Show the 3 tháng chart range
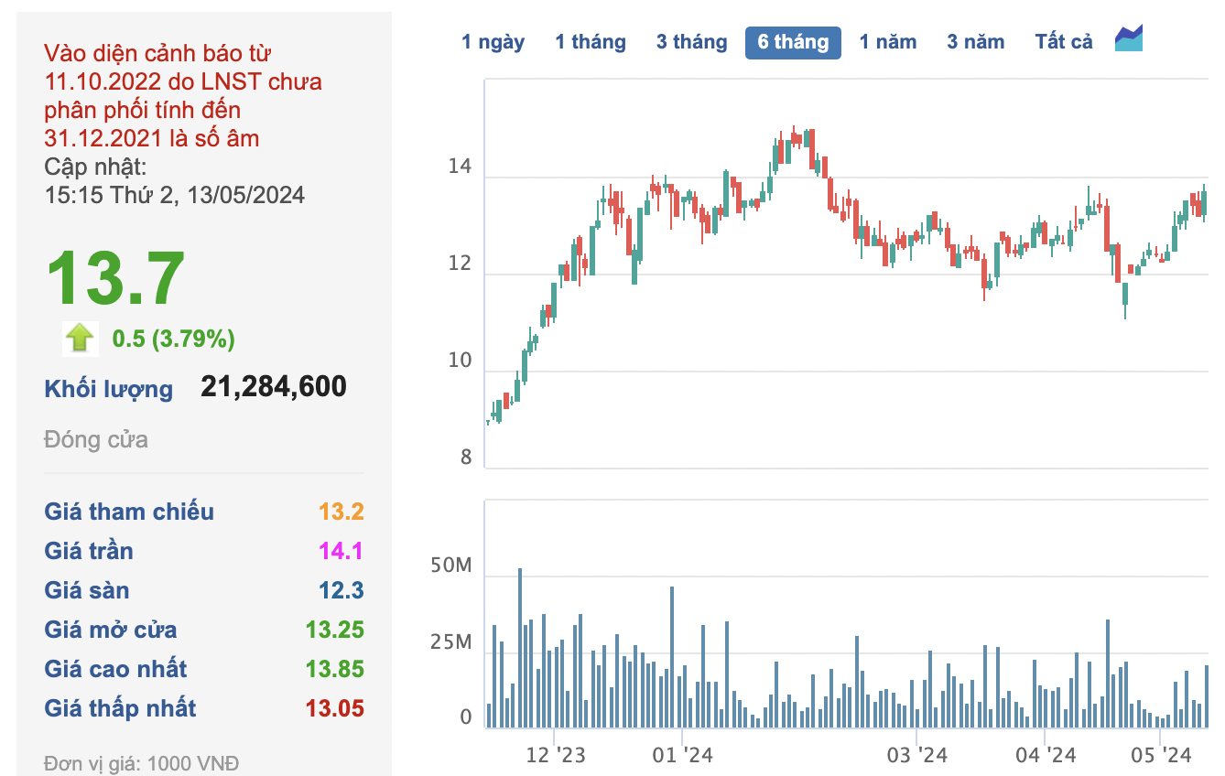This screenshot has width=1225, height=776. [x=691, y=42]
